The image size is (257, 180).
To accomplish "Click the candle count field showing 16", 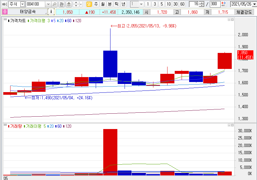I will [194, 4].
